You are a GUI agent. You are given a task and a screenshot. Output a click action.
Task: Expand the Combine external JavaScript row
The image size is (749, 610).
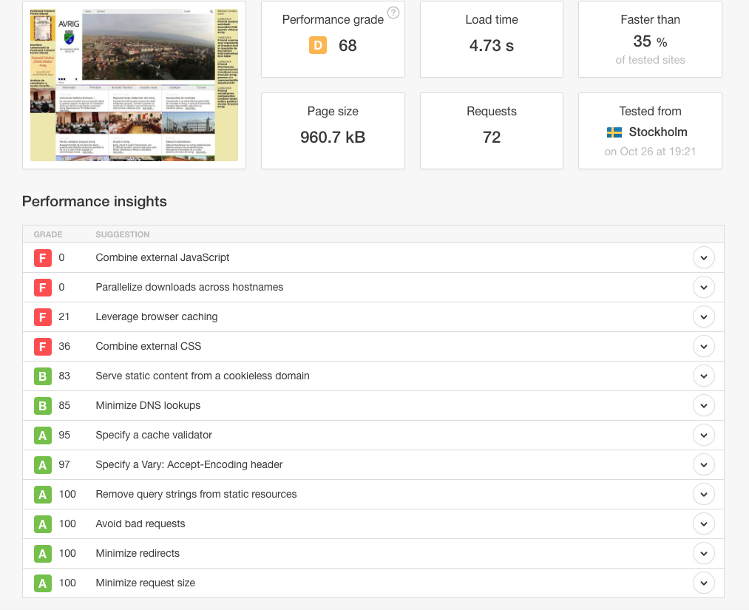pyautogui.click(x=703, y=258)
